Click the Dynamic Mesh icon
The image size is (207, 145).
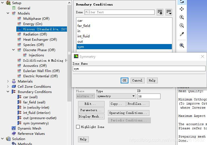point(14,128)
